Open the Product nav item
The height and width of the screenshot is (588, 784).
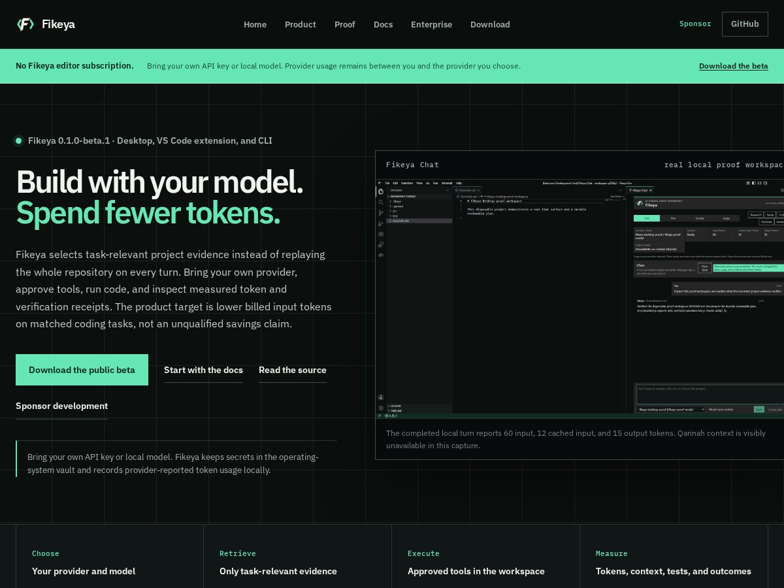pos(300,24)
